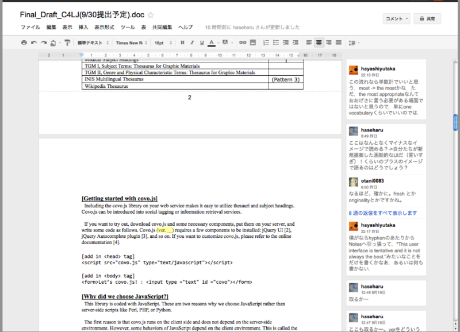Print the document with the printer icon
Viewport: 460px width, 332px height.
(24, 43)
